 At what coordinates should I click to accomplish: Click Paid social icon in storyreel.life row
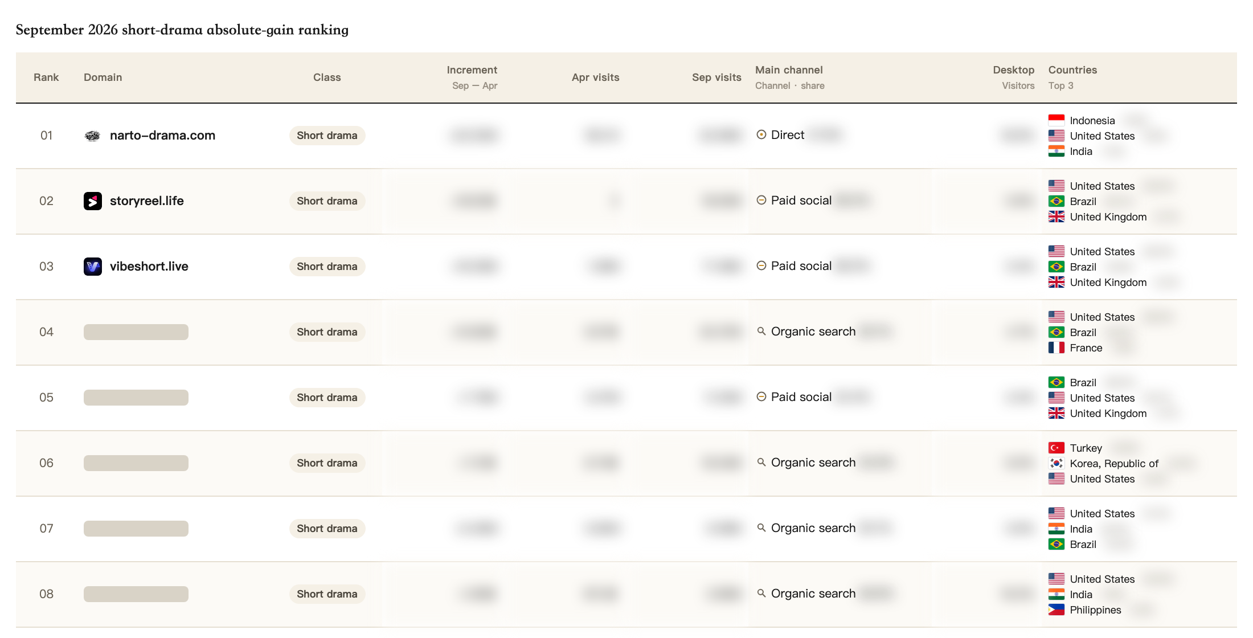click(761, 201)
